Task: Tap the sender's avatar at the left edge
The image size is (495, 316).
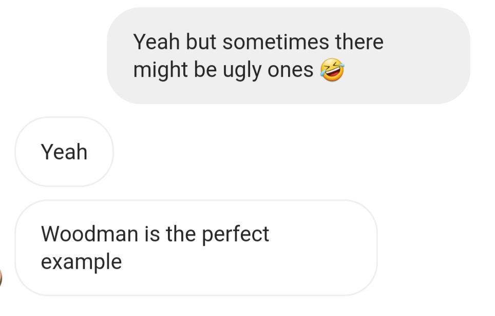Action: pos(1,278)
